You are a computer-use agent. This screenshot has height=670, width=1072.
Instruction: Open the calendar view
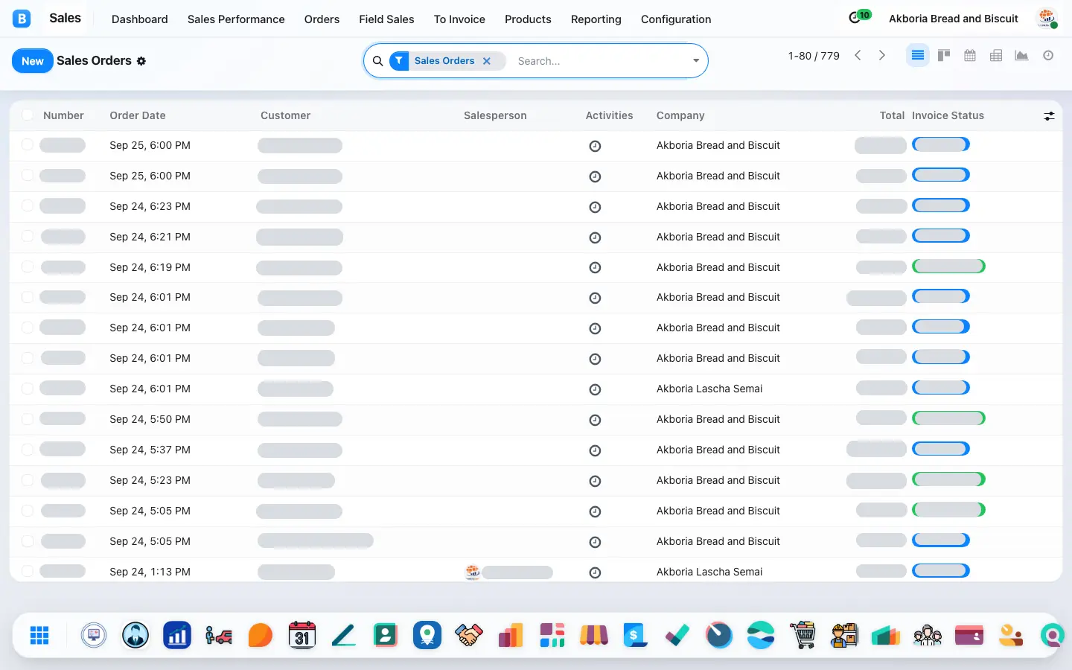[970, 56]
